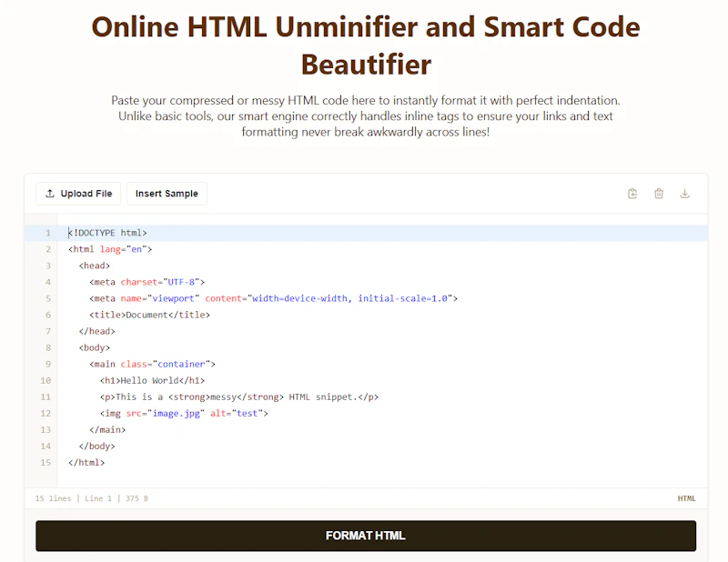Click the 15 lines status text
This screenshot has width=728, height=562.
pos(53,498)
